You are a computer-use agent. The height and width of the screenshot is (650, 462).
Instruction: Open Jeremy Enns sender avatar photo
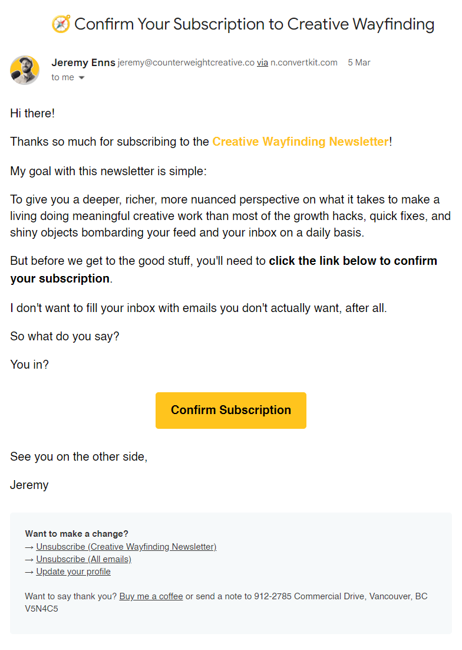[x=25, y=70]
